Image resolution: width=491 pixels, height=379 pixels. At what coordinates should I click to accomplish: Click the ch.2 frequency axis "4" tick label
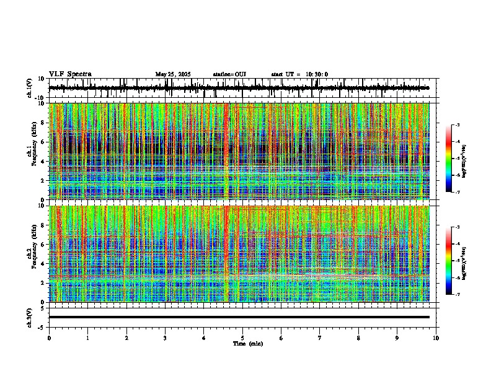[x=43, y=264]
